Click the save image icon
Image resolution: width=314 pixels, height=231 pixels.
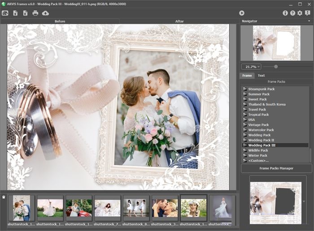25,13
